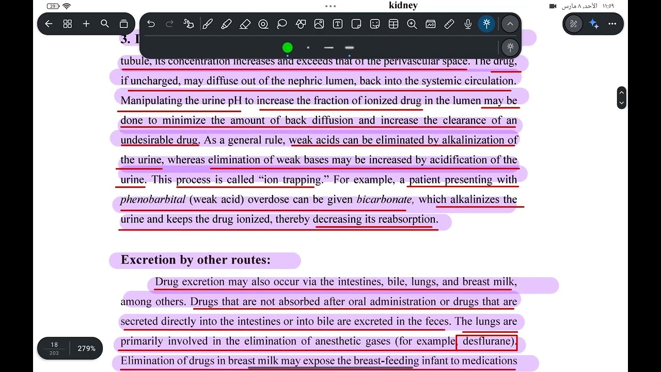Screen dimensions: 661x372
Task: Select the Lasso selection tool
Action: [282, 24]
